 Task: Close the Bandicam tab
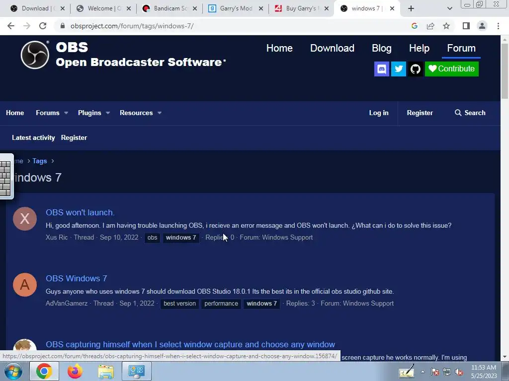[x=195, y=8]
